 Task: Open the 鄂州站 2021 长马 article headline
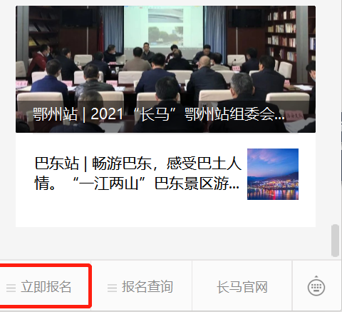tap(158, 114)
